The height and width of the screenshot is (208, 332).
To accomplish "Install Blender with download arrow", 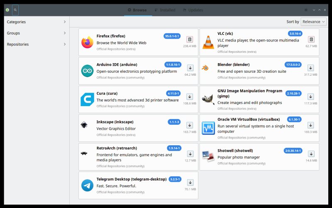I will click(x=310, y=68).
